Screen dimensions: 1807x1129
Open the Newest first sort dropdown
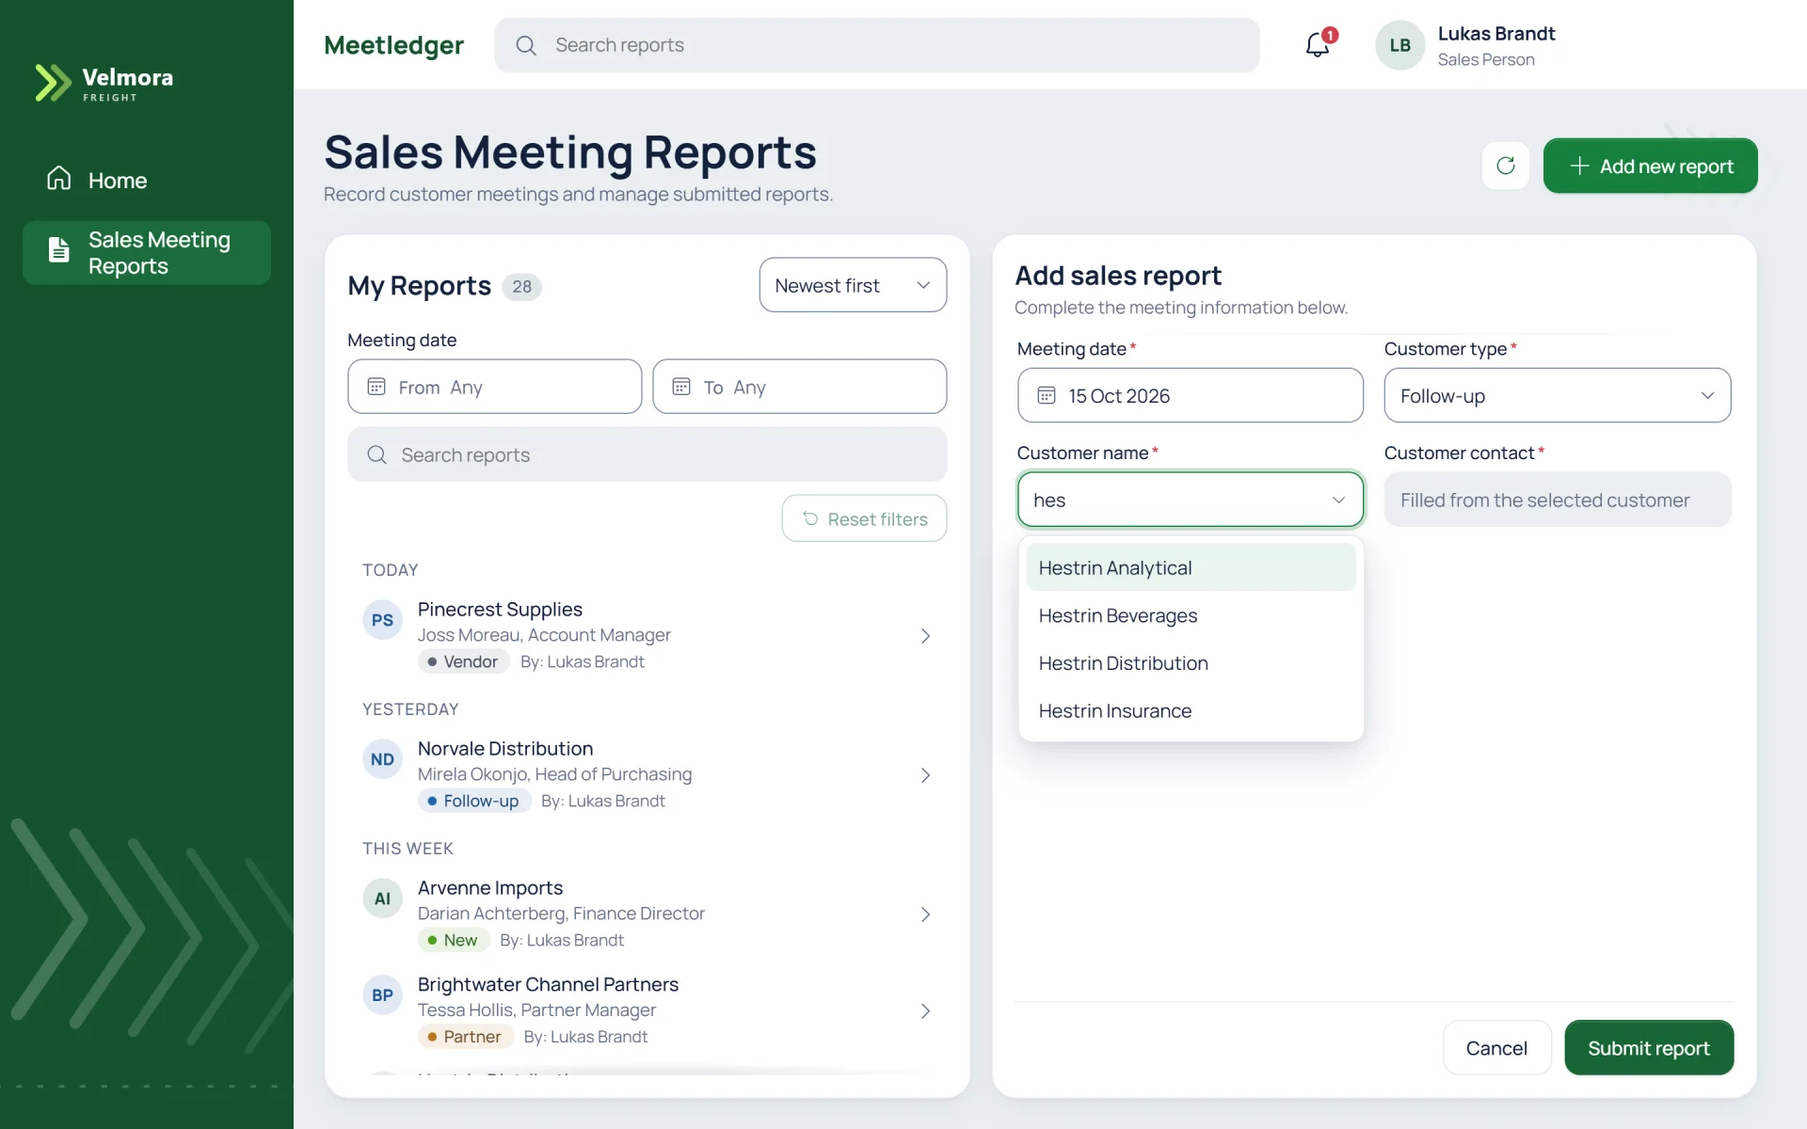[x=853, y=285]
